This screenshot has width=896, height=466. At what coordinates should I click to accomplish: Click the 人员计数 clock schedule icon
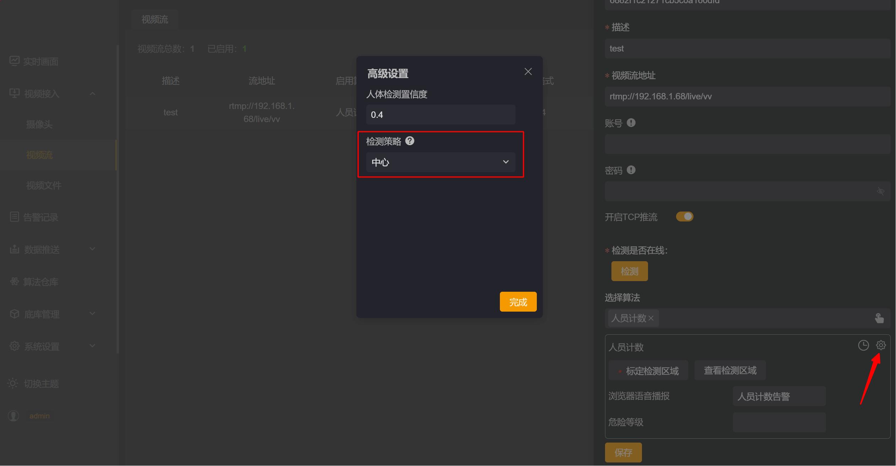point(863,345)
